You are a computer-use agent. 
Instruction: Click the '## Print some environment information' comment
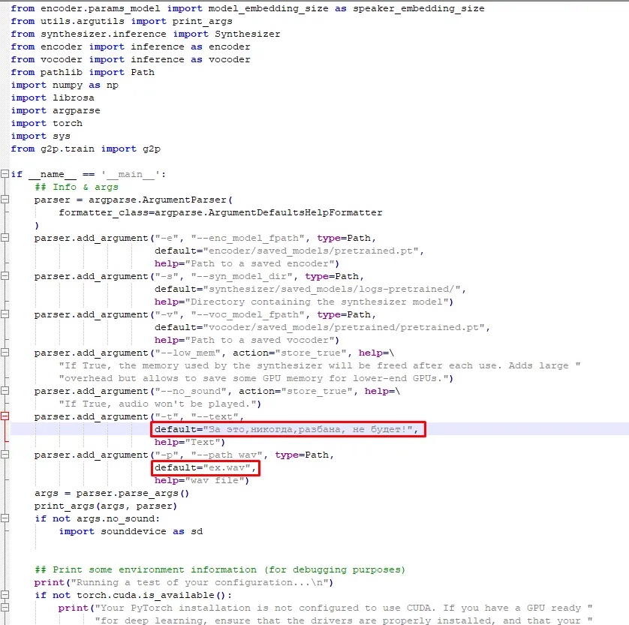[220, 569]
